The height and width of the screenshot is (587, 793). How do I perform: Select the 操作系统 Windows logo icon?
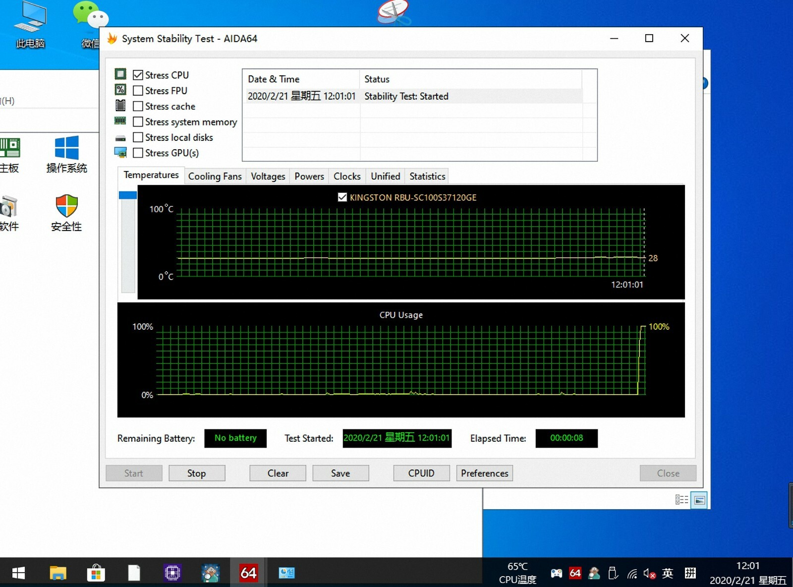point(66,154)
